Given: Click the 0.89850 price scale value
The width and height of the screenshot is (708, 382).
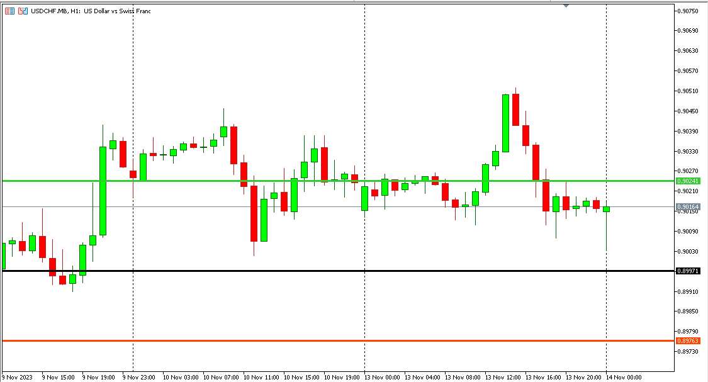Looking at the screenshot, I should pos(688,311).
